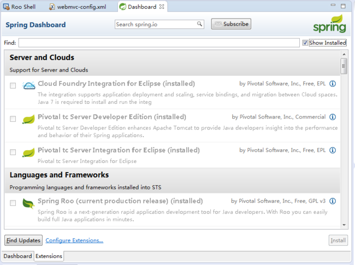Screen dimensions: 355x265
Task: Check the Pivotal tc Server Developer Edition checkbox
Action: pyautogui.click(x=13, y=119)
